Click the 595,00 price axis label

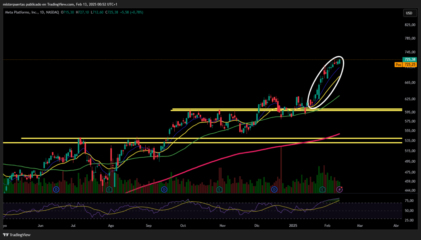pyautogui.click(x=410, y=112)
